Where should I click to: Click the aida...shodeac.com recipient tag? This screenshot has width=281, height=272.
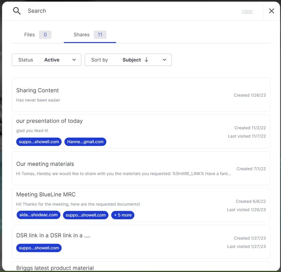pos(38,215)
